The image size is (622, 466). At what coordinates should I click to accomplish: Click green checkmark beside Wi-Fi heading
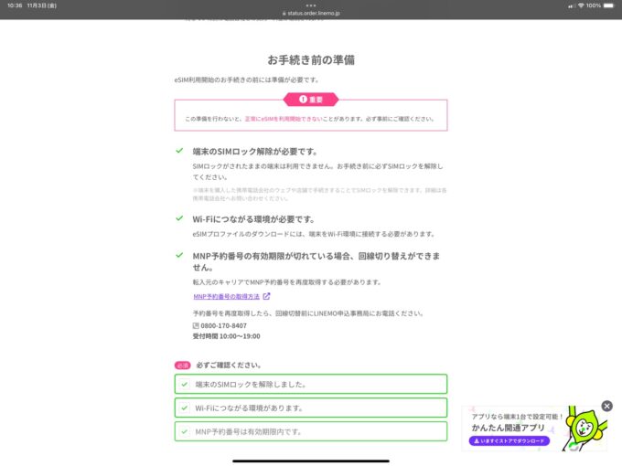coord(180,219)
